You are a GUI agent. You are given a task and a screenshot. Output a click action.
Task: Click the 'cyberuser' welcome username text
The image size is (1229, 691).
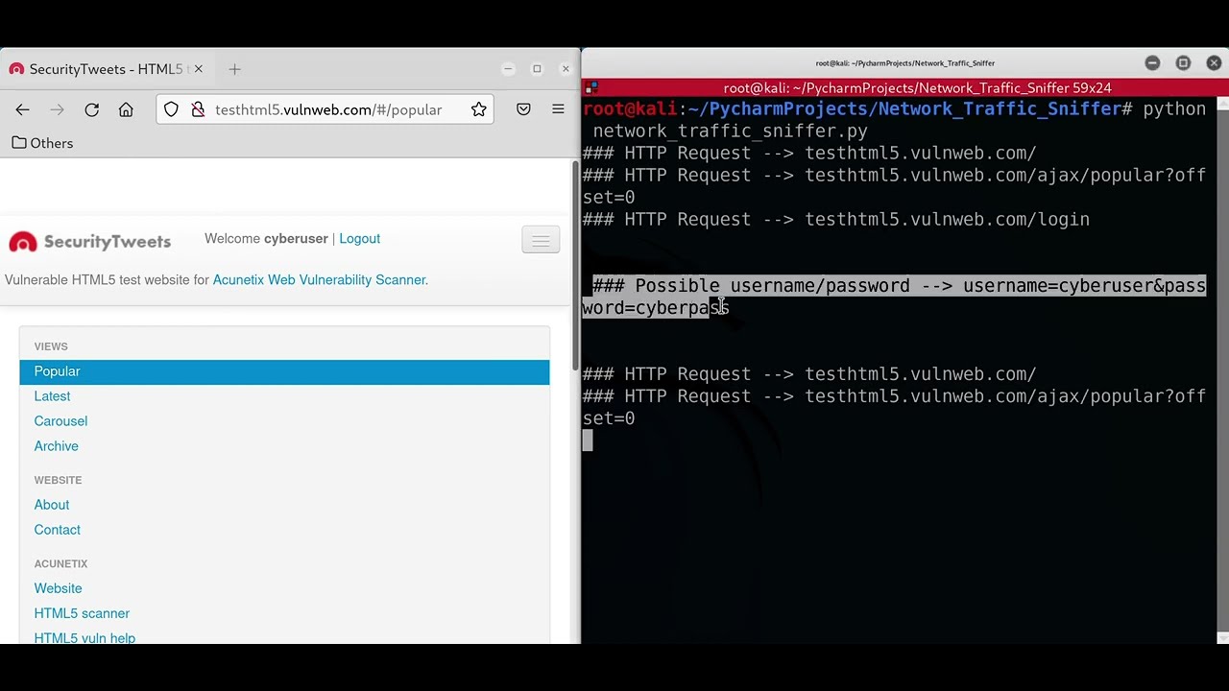click(296, 238)
